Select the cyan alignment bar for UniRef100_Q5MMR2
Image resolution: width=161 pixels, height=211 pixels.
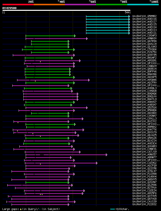[x=108, y=16]
